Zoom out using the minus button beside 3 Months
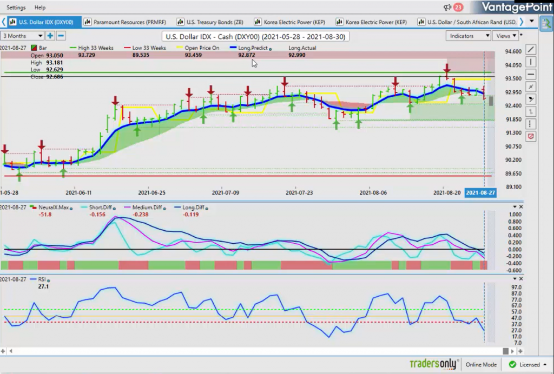 (61, 36)
